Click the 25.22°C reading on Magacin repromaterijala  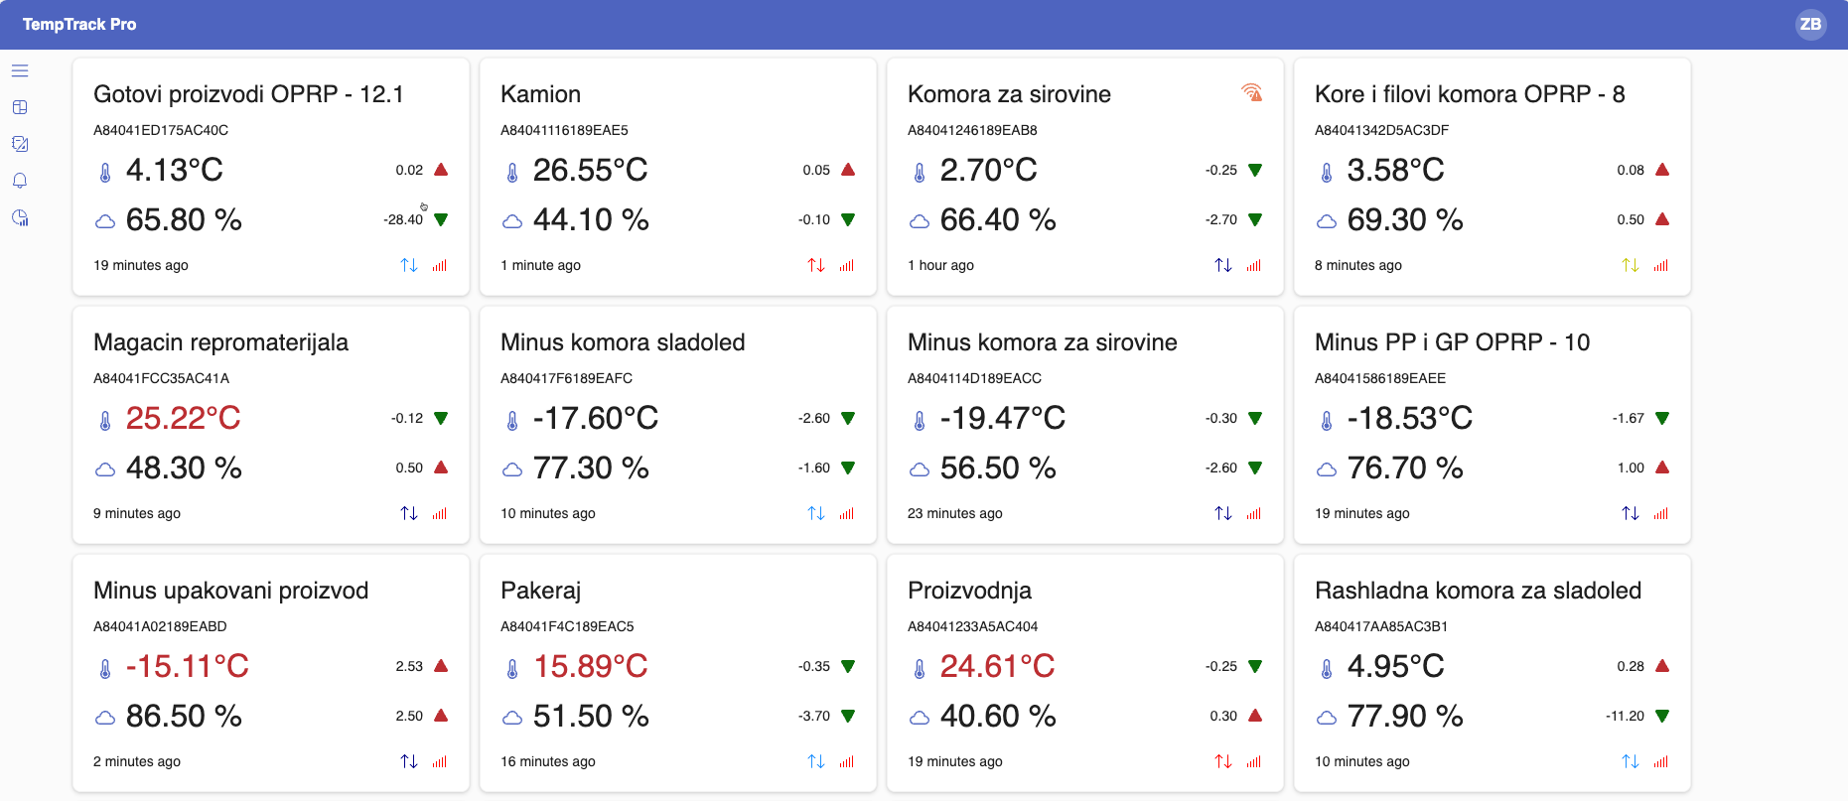[183, 418]
